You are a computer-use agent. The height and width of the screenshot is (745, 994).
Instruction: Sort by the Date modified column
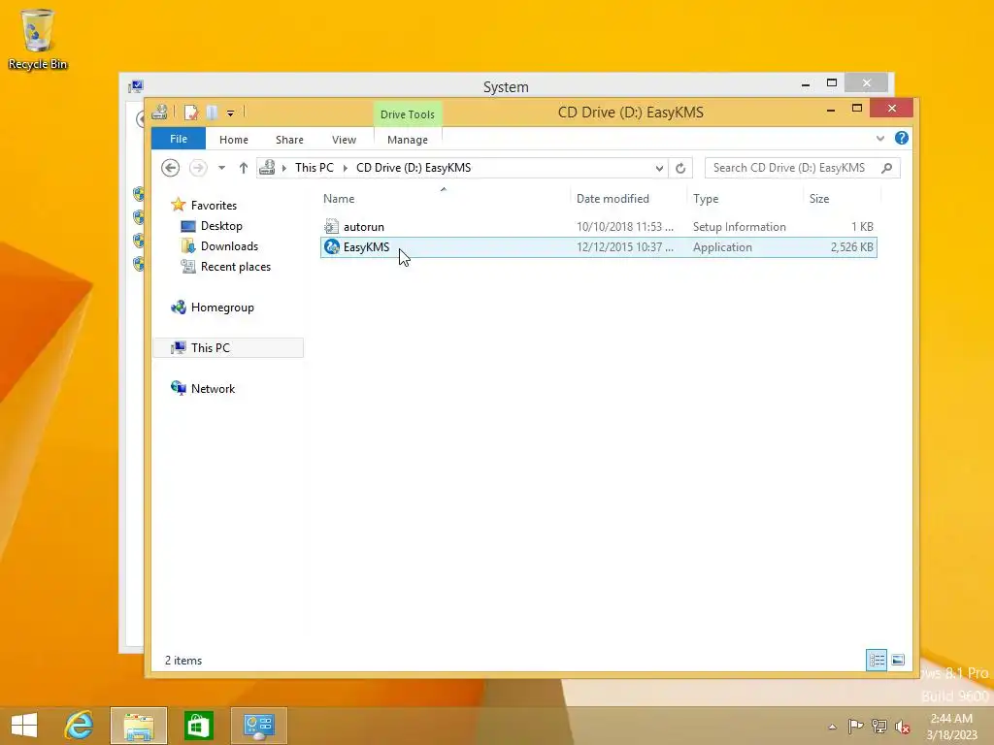(613, 198)
